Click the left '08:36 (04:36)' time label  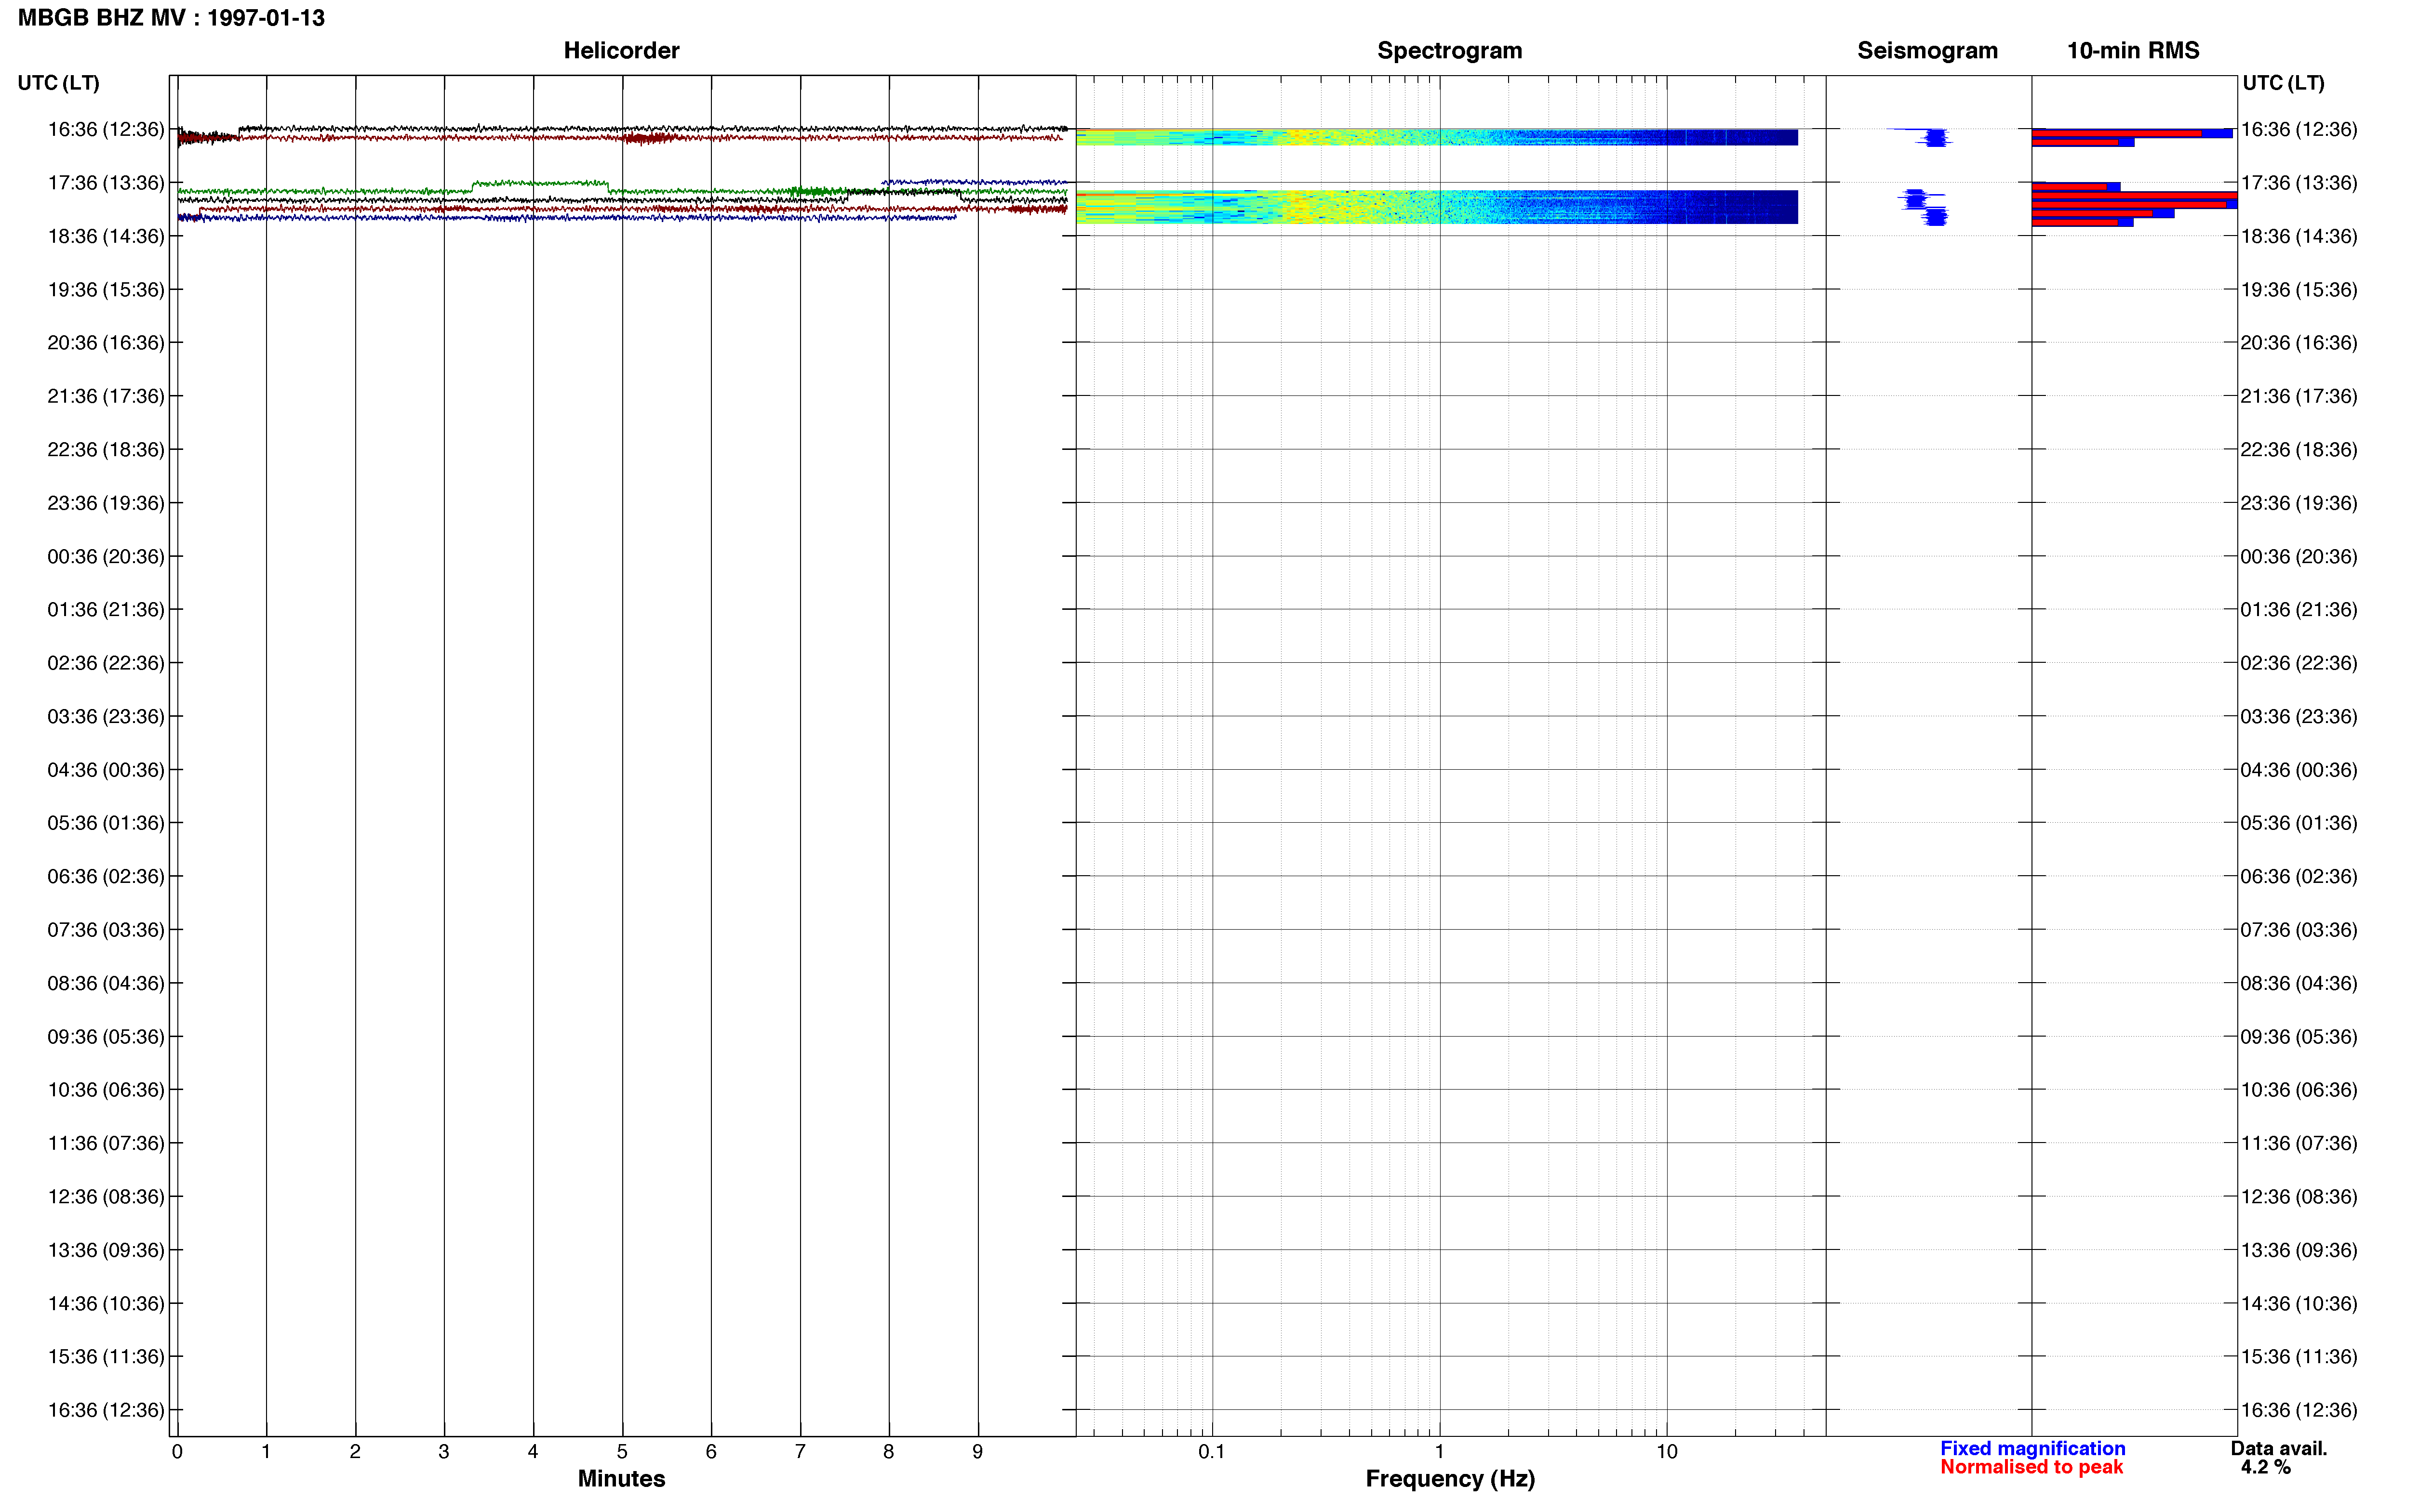pos(106,983)
